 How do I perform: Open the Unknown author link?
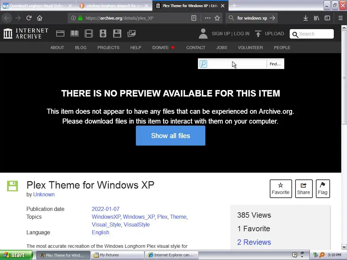pyautogui.click(x=44, y=195)
